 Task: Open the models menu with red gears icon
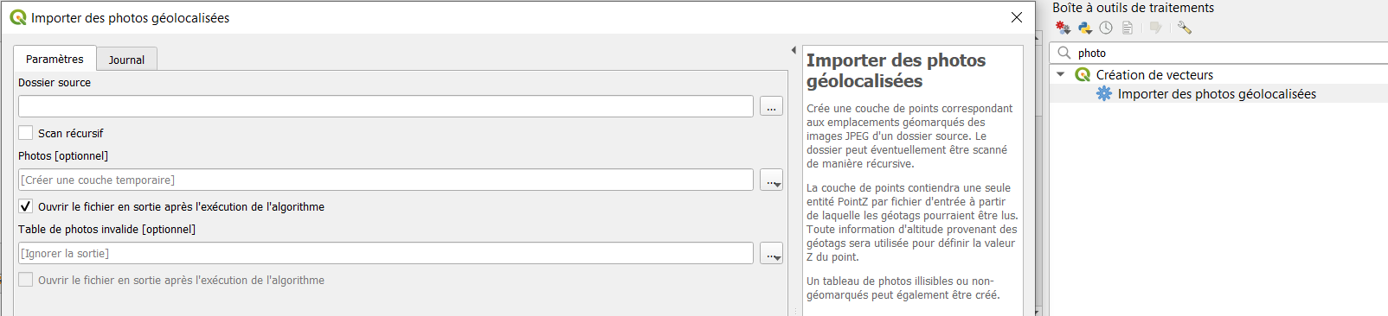coord(1063,28)
